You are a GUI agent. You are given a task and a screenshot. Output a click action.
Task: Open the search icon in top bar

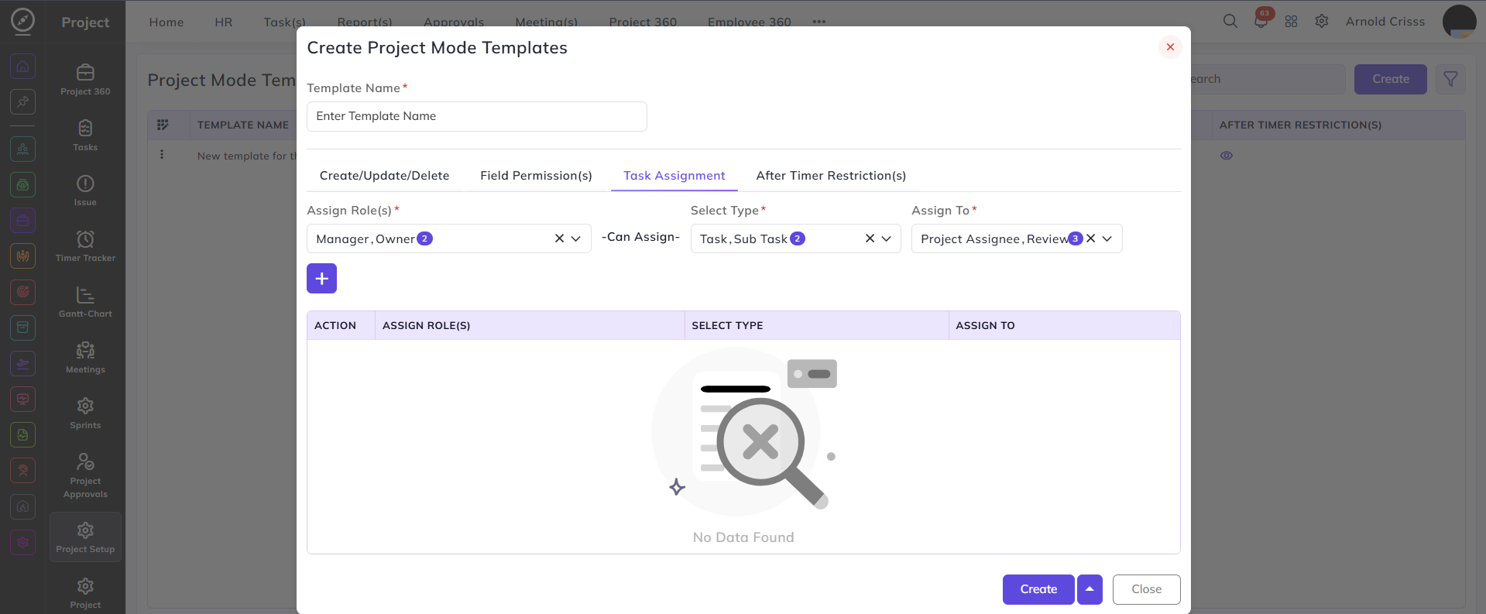pos(1230,22)
